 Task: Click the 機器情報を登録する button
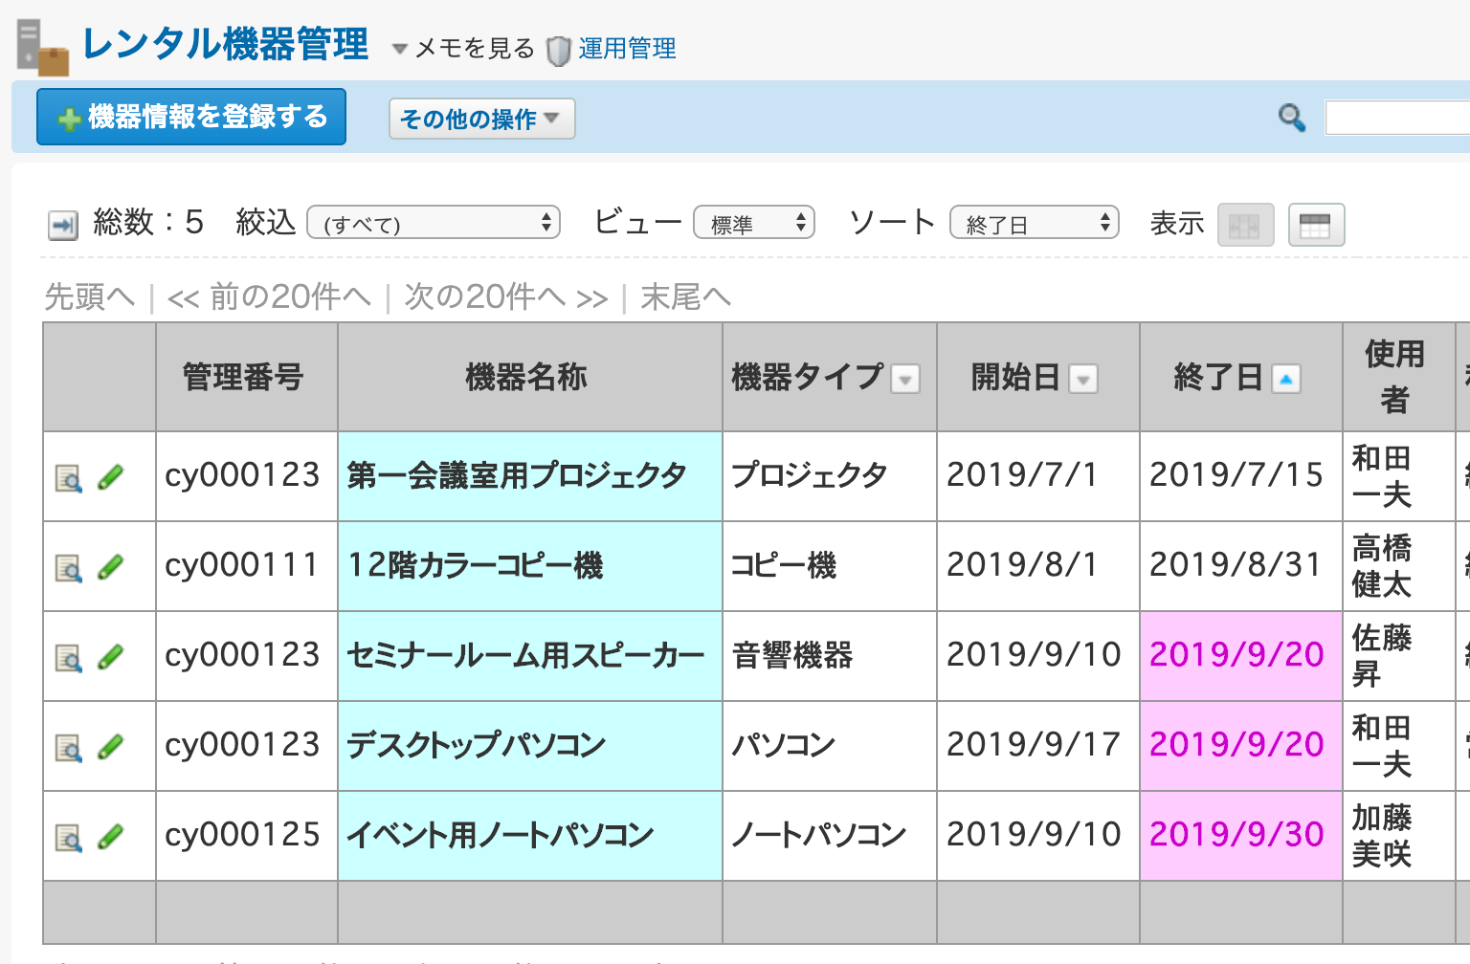pyautogui.click(x=190, y=116)
